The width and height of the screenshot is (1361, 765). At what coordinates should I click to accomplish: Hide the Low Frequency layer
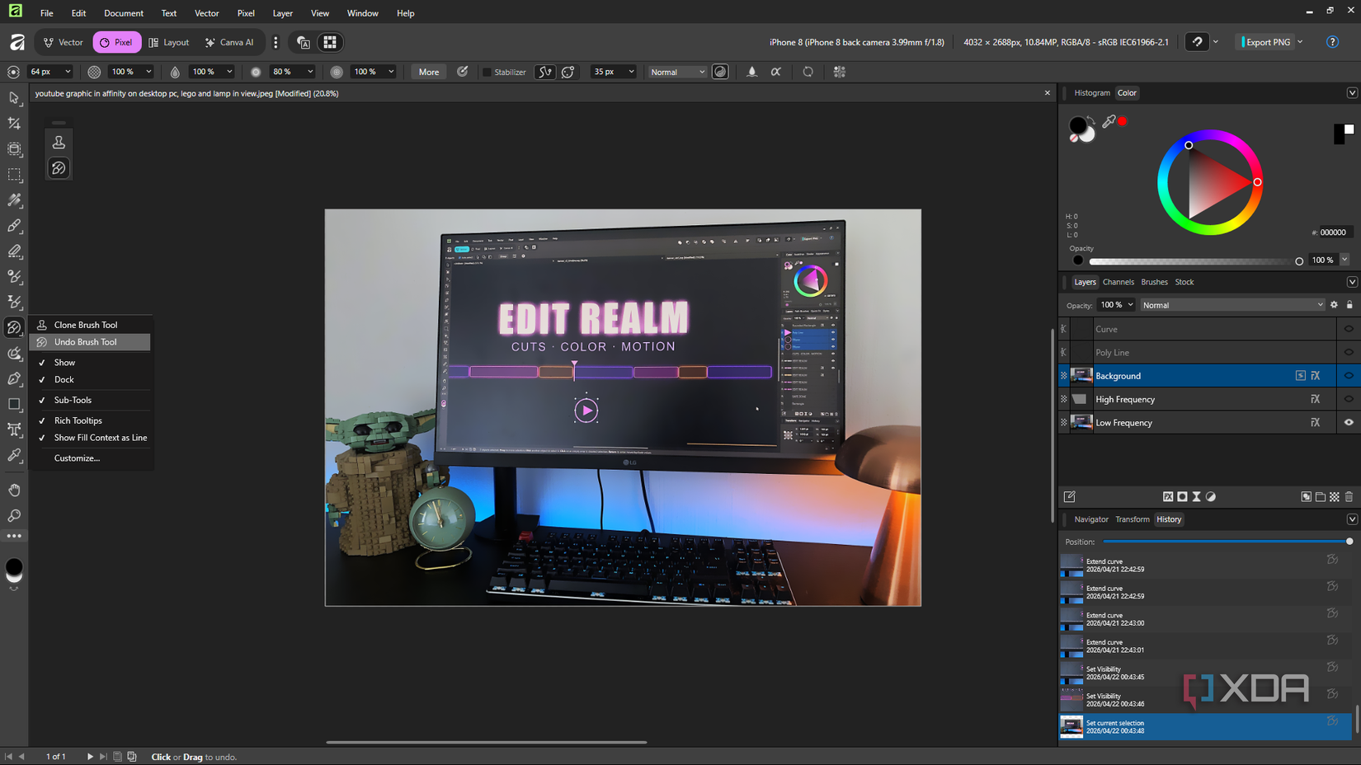[1349, 423]
